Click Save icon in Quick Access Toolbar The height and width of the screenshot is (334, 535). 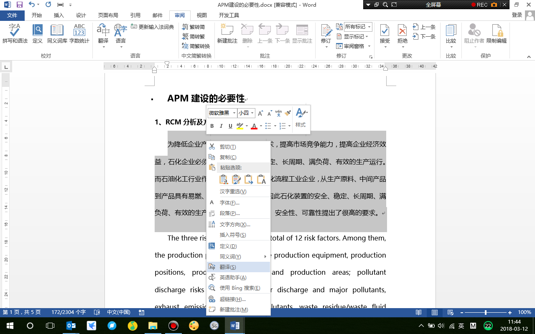(x=19, y=5)
